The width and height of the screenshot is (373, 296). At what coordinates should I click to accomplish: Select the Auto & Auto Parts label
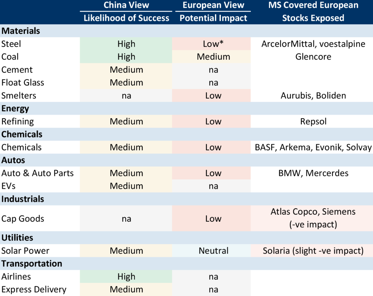coord(37,173)
